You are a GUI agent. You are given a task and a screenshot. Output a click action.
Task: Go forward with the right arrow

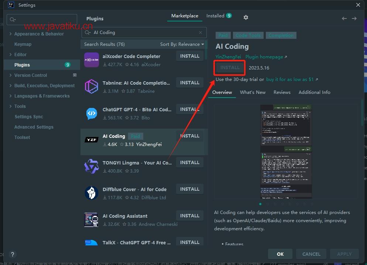tap(354, 18)
